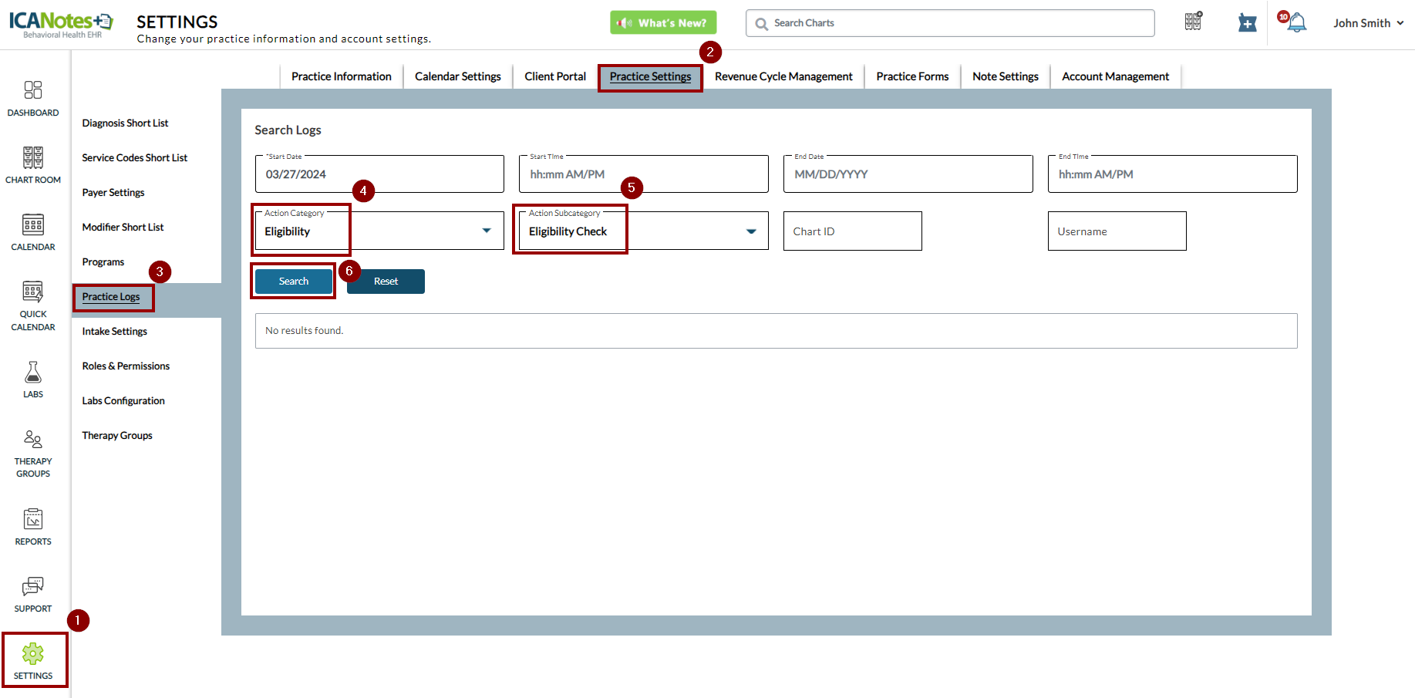The image size is (1415, 698).
Task: Click the Chart ID input field
Action: 852,231
